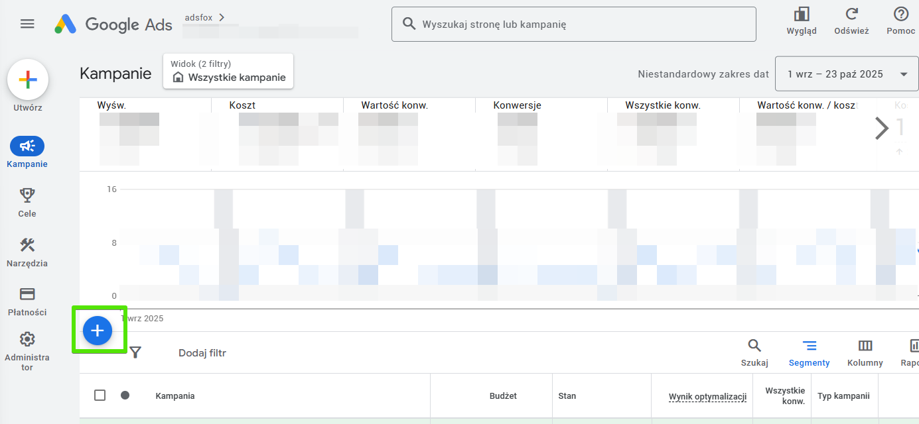
Task: Expand the adsfox account chevron
Action: (222, 17)
